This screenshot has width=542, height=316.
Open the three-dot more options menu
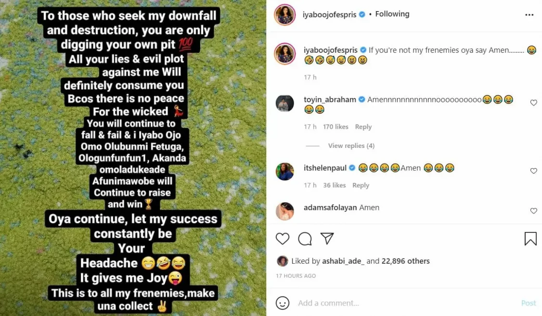[x=529, y=15]
